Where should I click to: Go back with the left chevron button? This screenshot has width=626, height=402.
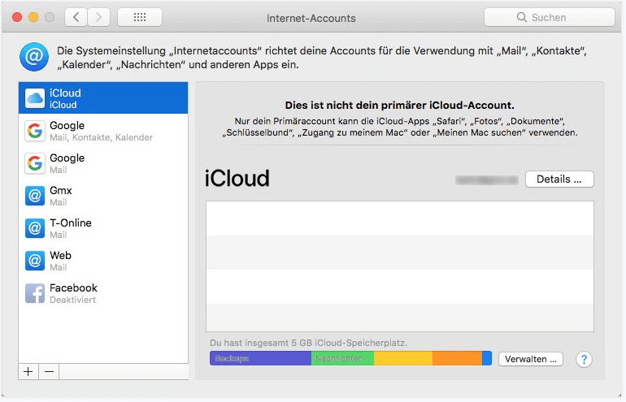coord(76,17)
